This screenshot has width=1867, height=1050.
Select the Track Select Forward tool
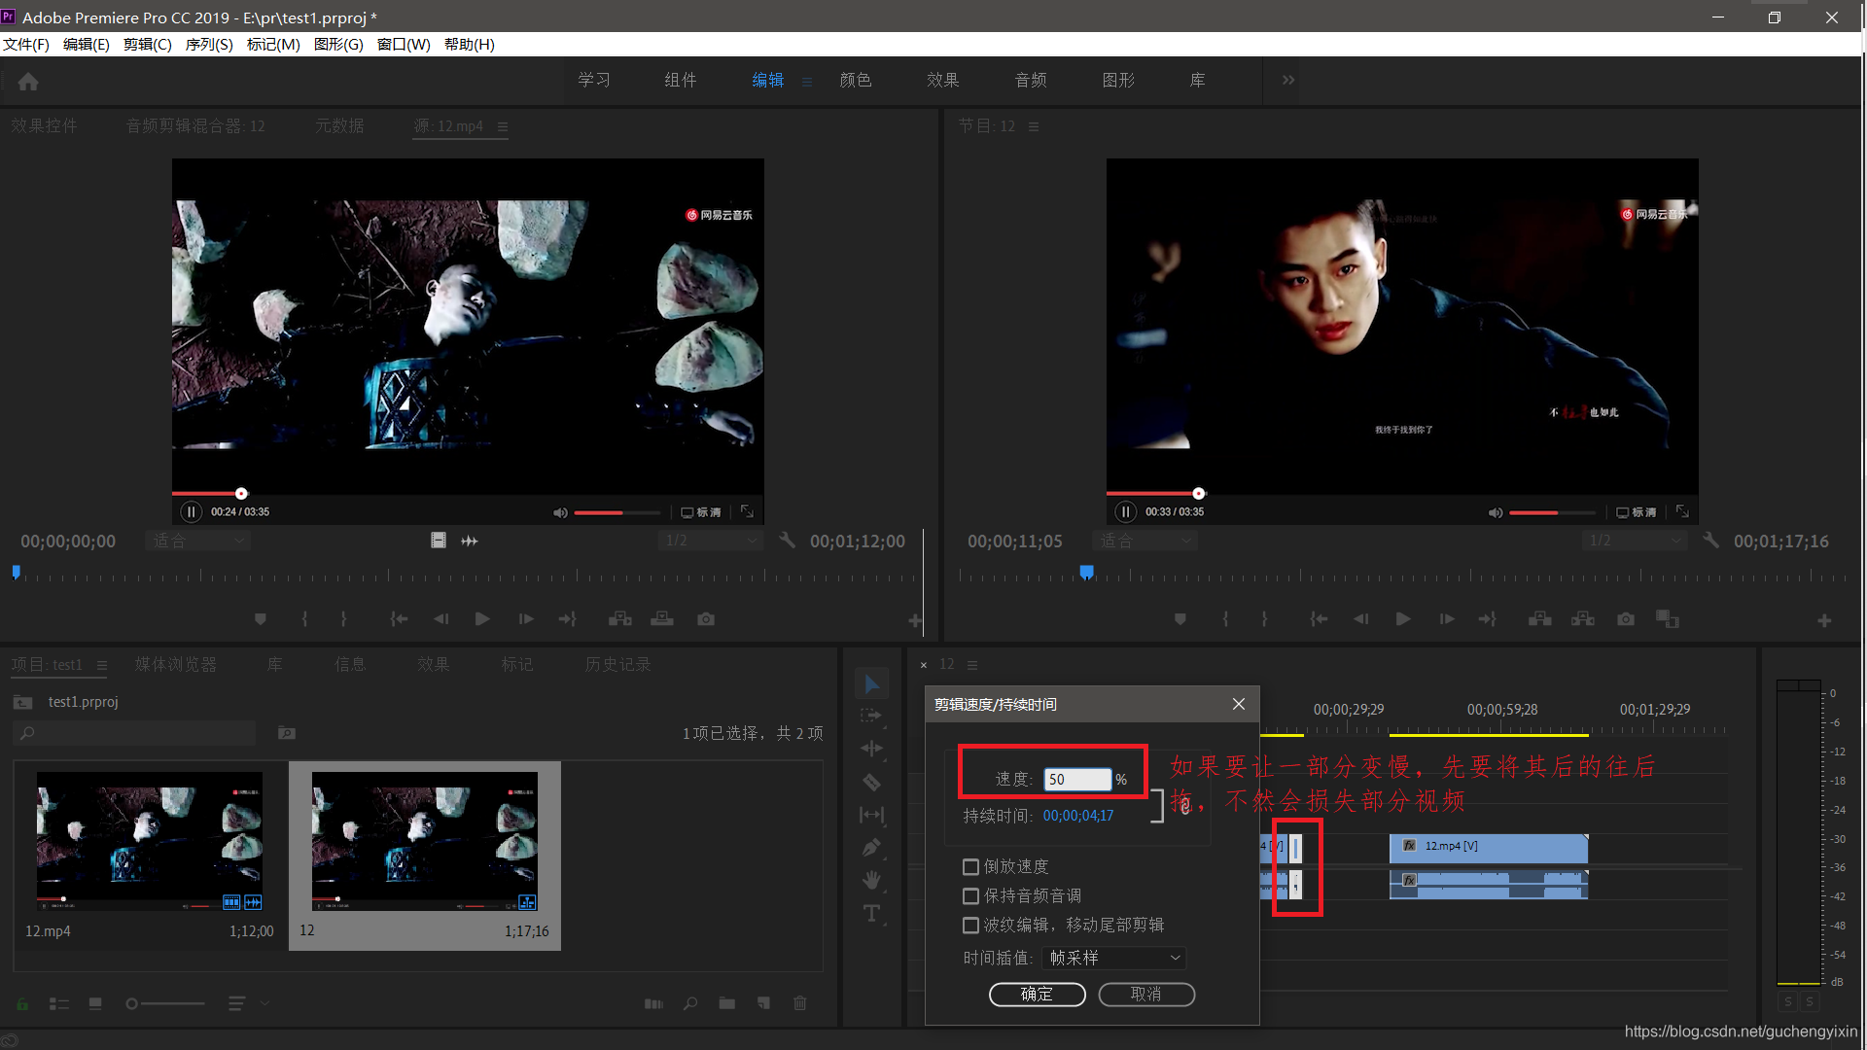coord(871,716)
